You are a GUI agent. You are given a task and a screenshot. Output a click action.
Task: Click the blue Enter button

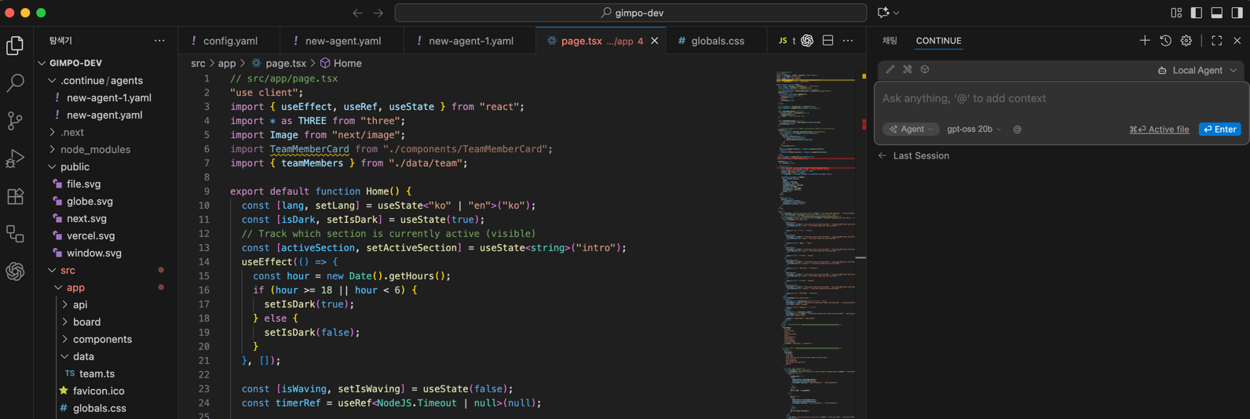coord(1219,129)
